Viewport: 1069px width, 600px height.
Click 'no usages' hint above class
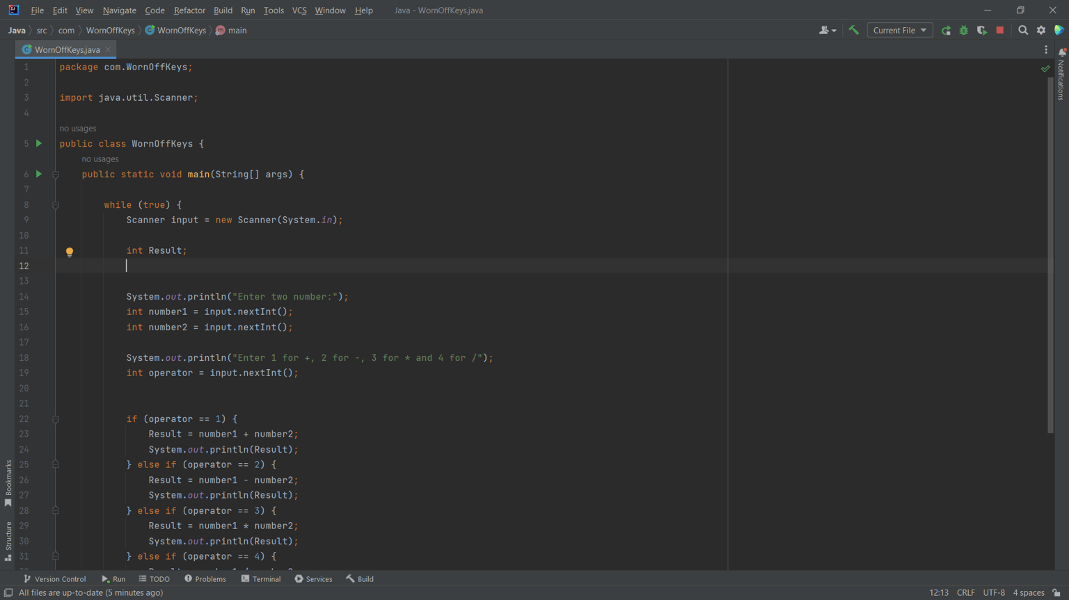[78, 129]
